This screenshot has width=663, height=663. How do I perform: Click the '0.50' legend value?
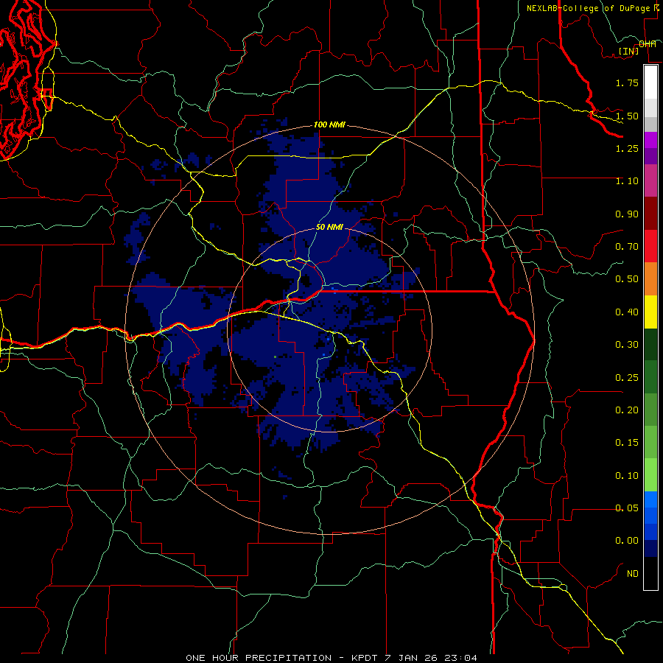(627, 279)
